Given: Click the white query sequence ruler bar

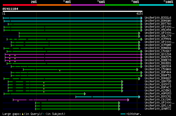Looking at the screenshot, I should coord(72,11).
